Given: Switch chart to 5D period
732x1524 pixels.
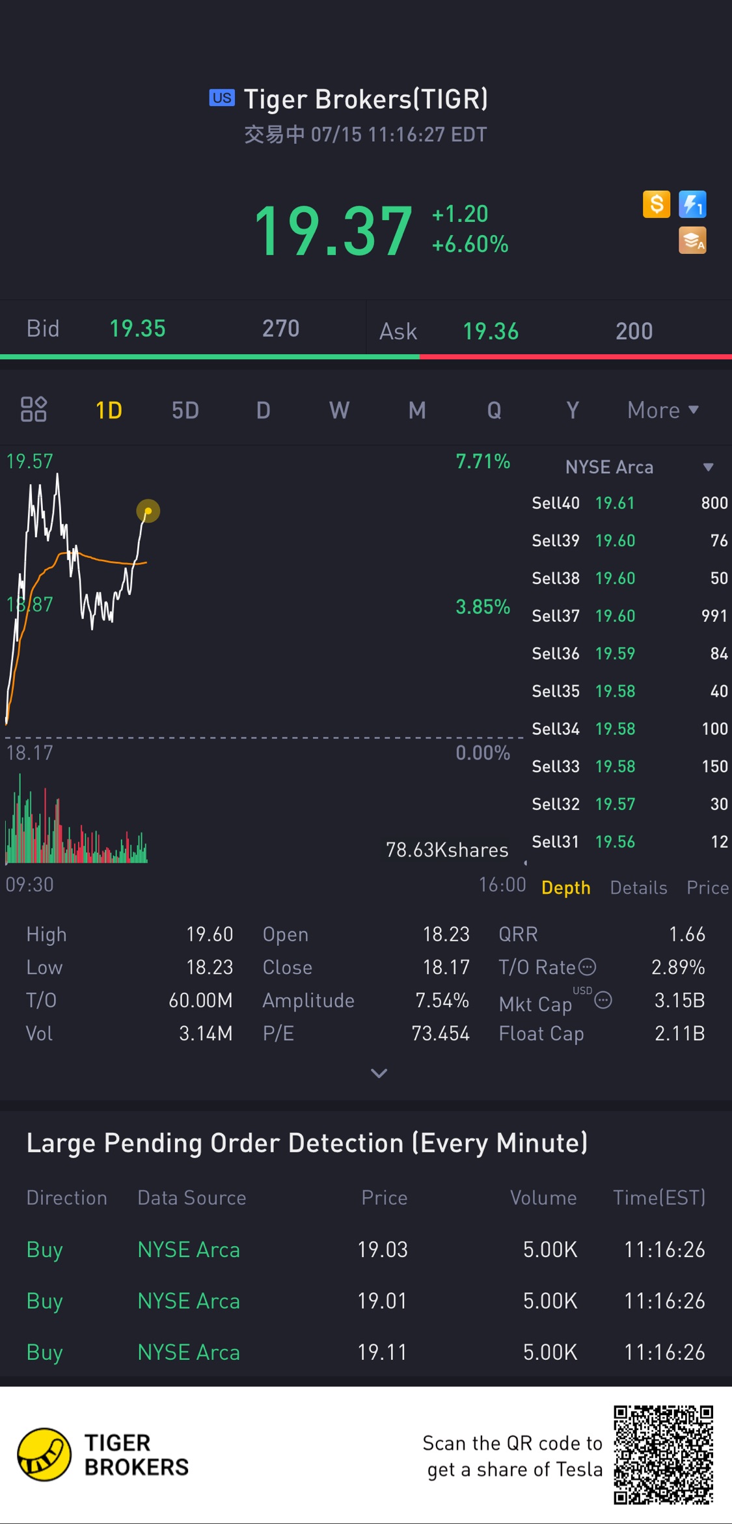Looking at the screenshot, I should click(185, 410).
